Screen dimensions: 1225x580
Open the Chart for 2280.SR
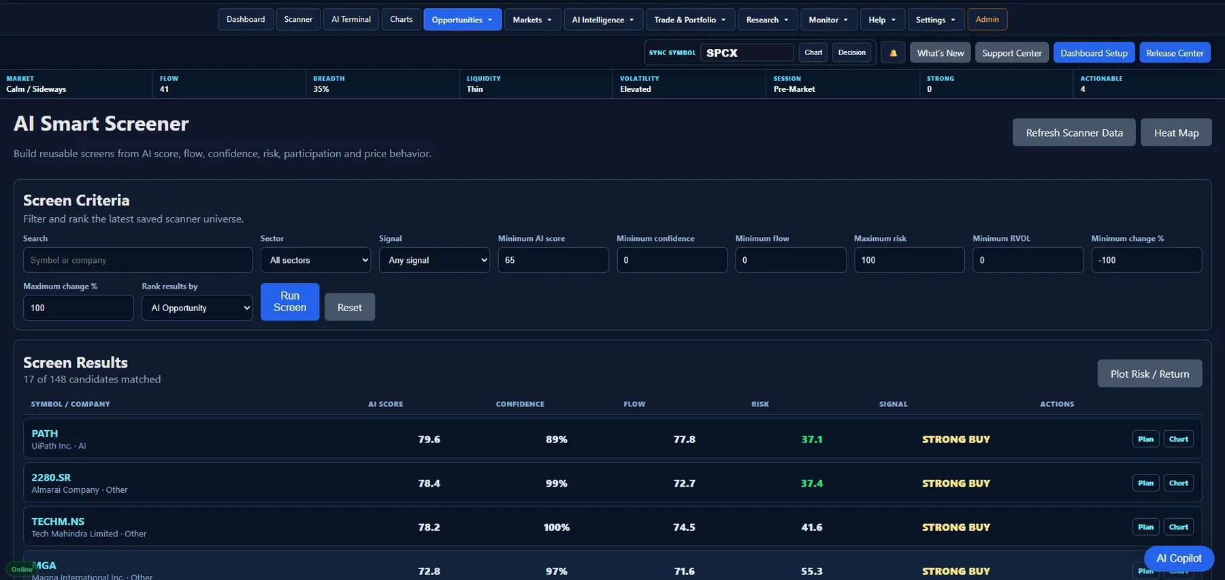(x=1179, y=483)
